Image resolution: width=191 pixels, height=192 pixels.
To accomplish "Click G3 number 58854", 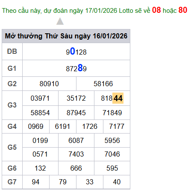I will point(40,113).
